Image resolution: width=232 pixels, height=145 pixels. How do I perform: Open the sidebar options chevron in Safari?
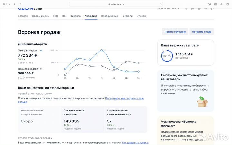[9, 4]
